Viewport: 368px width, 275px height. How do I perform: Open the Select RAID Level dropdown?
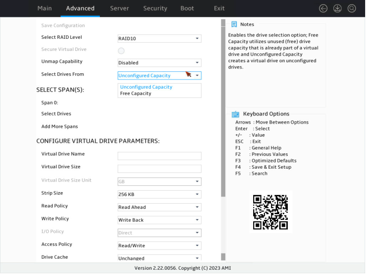click(160, 39)
